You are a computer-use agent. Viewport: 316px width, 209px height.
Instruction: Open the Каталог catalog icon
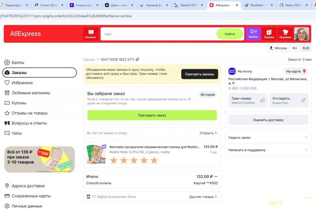pos(91,34)
